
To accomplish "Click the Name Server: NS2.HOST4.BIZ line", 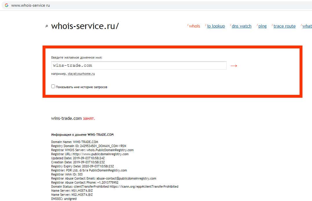I will coord(72,195).
